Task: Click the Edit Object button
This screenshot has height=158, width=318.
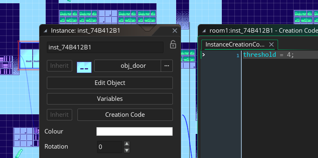Action: coord(110,83)
